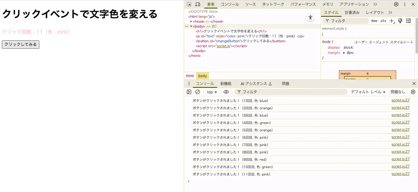Screen dimensions: 418x192
Task: Open the パフォーマンス tab
Action: [302, 4]
